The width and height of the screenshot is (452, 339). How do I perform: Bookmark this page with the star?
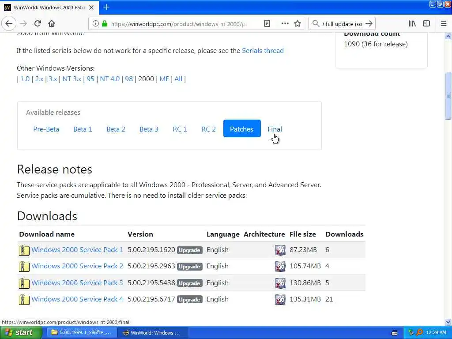[298, 24]
